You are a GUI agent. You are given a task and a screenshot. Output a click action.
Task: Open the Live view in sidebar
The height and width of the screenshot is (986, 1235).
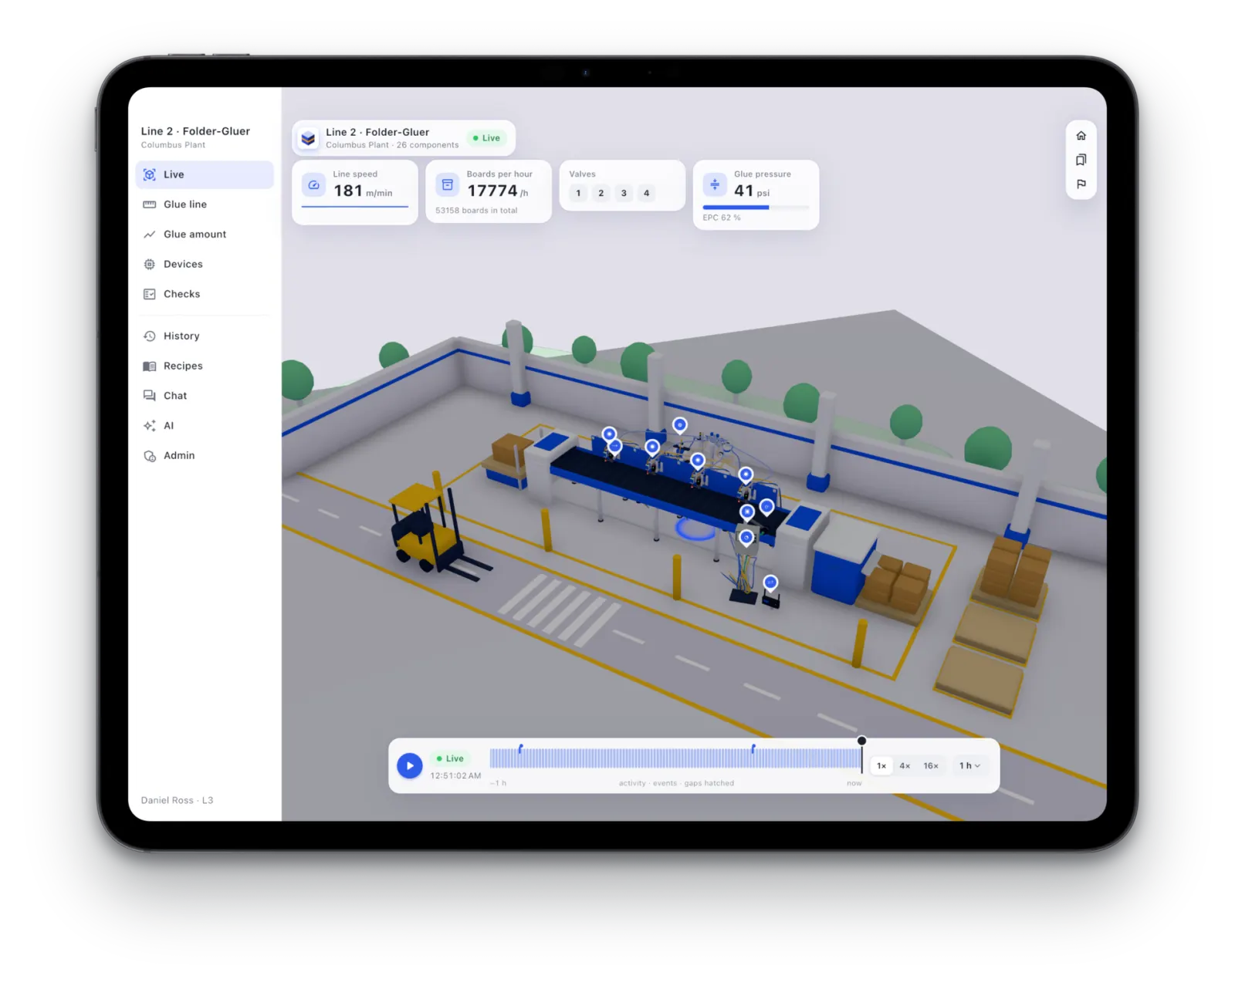pos(204,174)
